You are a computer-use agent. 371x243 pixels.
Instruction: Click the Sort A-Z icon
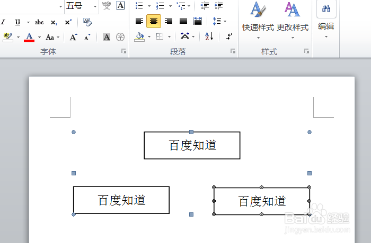[209, 36]
